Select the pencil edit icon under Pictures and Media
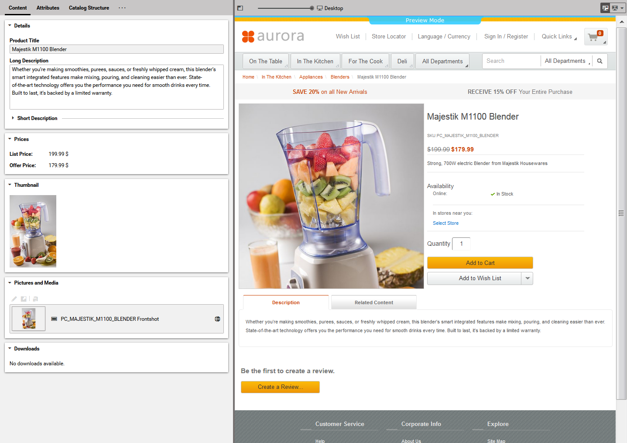The image size is (627, 443). 14,299
